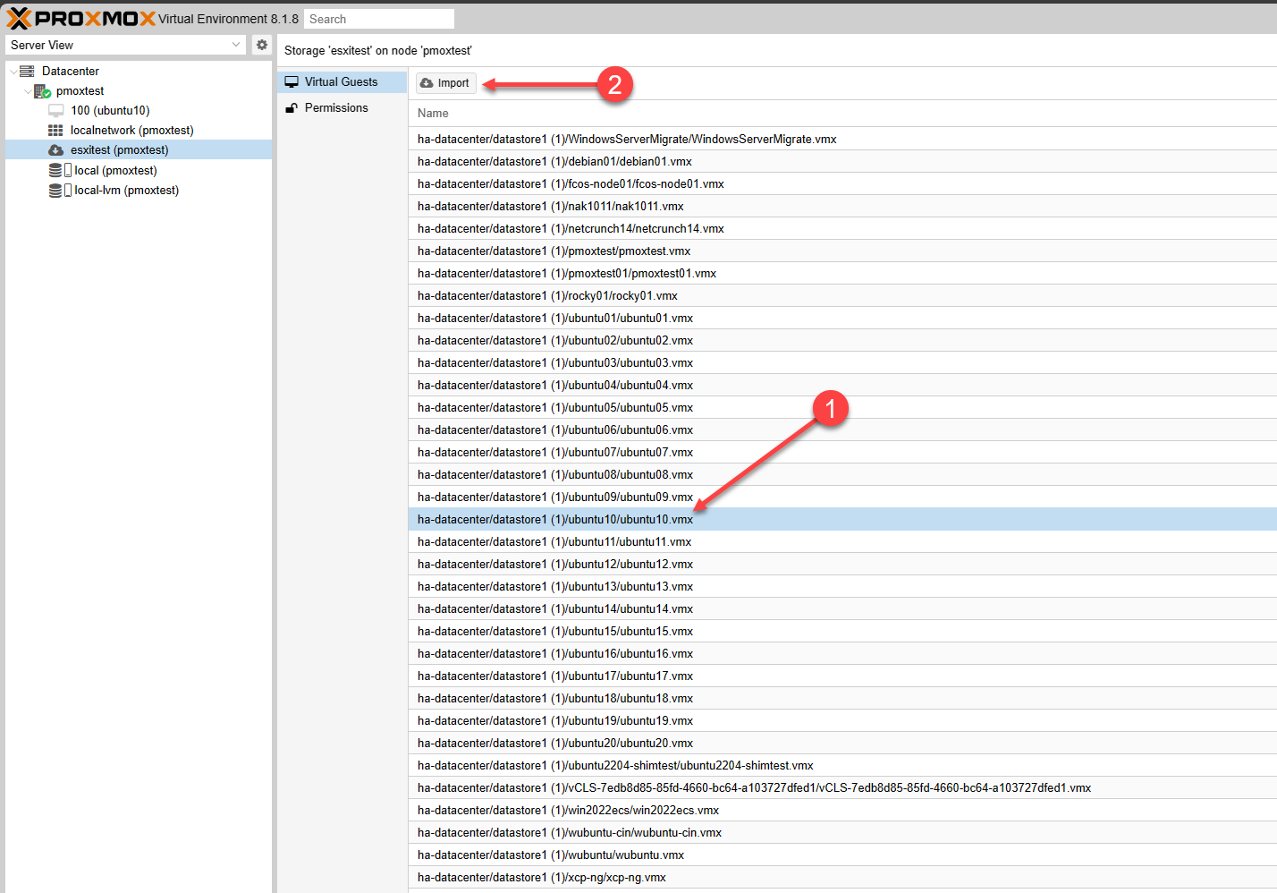
Task: Select the ubuntu15.vmx row
Action: (842, 631)
